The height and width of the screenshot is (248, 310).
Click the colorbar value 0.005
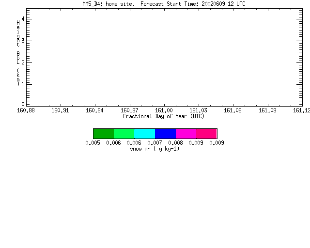[93, 143]
